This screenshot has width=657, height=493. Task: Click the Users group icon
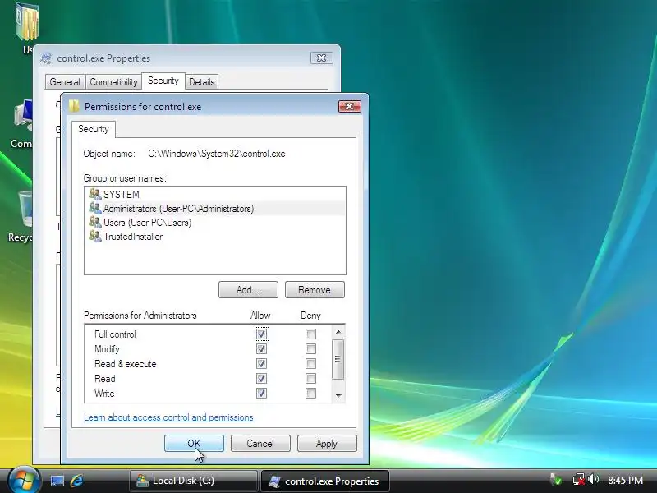(95, 222)
